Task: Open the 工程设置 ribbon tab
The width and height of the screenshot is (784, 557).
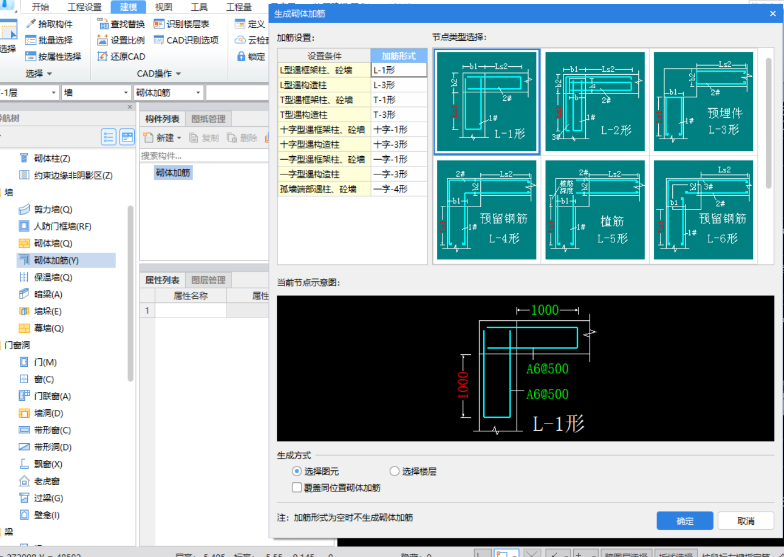Action: 84,7
